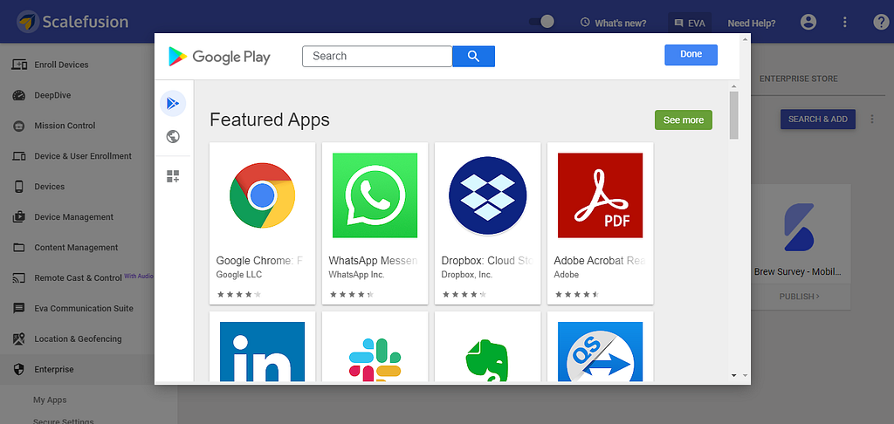Click the web apps globe icon
894x424 pixels.
(173, 137)
